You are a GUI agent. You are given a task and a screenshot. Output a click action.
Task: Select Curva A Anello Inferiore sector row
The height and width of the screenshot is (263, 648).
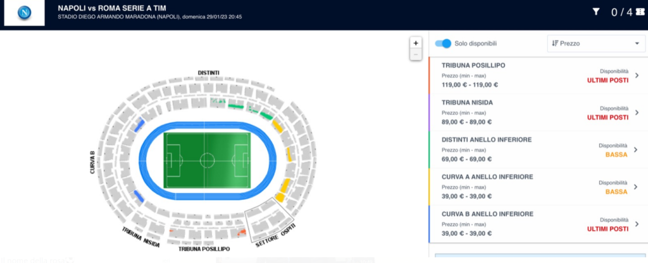click(538, 187)
